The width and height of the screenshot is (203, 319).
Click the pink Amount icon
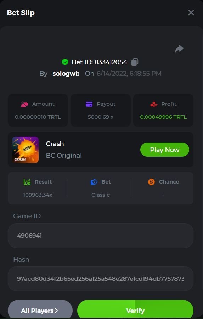click(24, 104)
